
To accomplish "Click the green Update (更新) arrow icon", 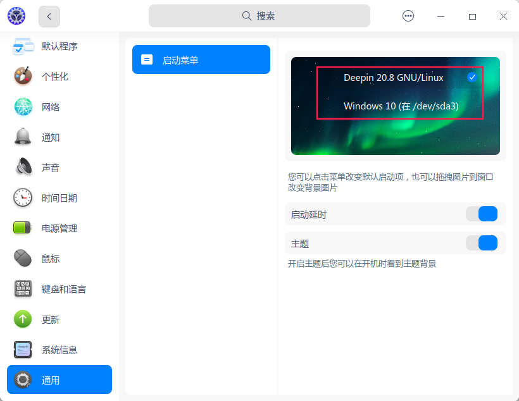I will coord(23,319).
